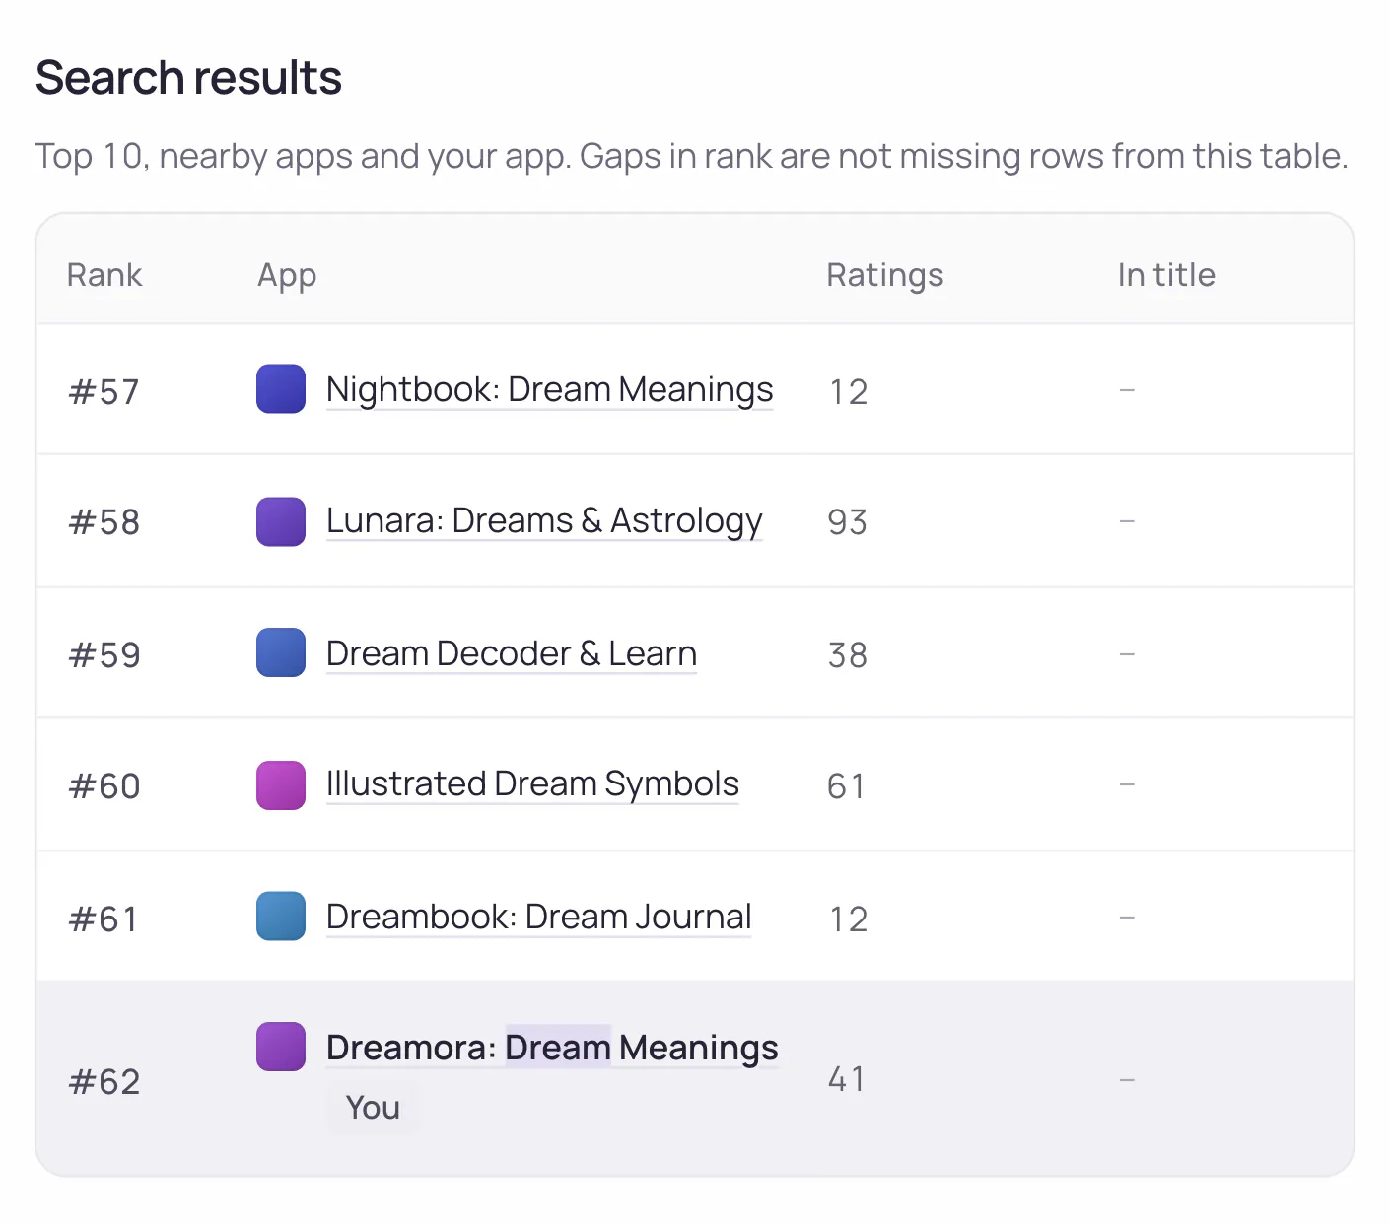The height and width of the screenshot is (1225, 1390).
Task: Open Dreambook: Dream Journal link
Action: pos(538,917)
